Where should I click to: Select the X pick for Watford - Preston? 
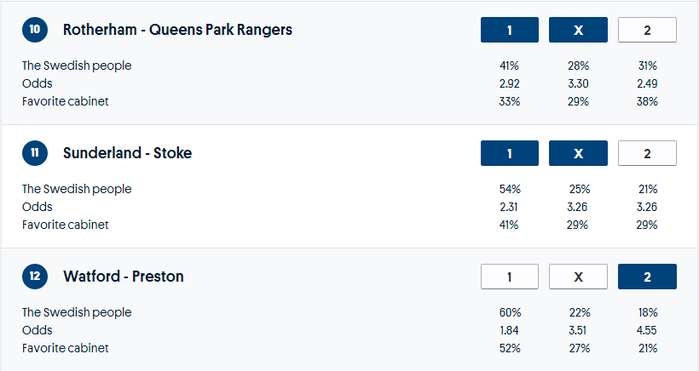578,277
